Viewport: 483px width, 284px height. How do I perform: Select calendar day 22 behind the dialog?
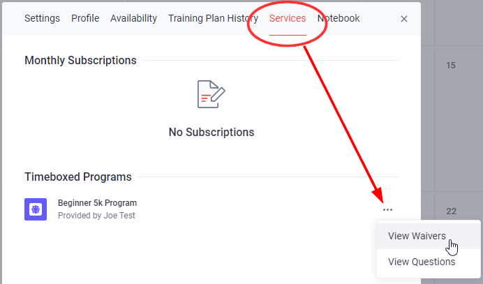coord(452,211)
